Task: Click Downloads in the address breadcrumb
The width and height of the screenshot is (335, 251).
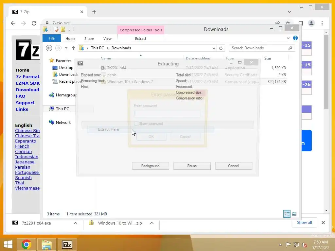Action: [121, 48]
